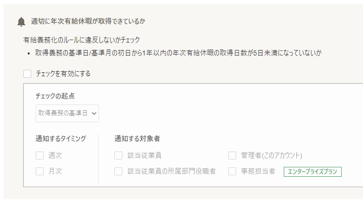363x203 pixels.
Task: Open the 取得義務の基準日 dropdown
Action: point(67,113)
